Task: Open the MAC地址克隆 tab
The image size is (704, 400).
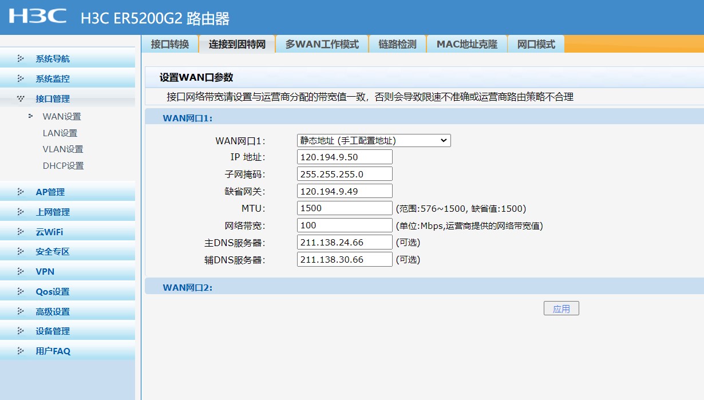Action: [467, 44]
